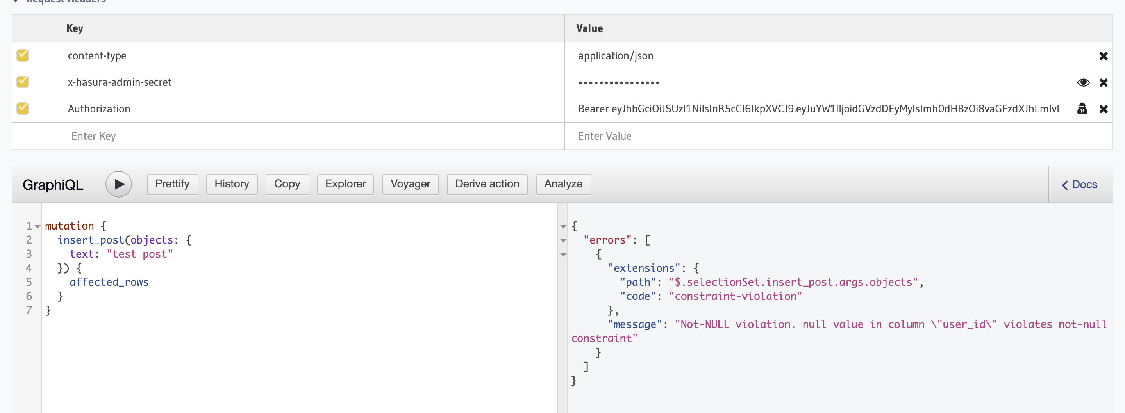Click the GraphiQL title label

(x=53, y=185)
